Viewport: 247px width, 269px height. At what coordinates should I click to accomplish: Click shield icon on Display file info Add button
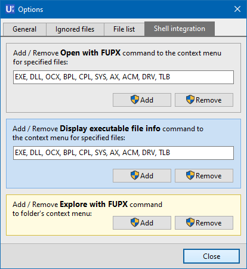pyautogui.click(x=135, y=175)
